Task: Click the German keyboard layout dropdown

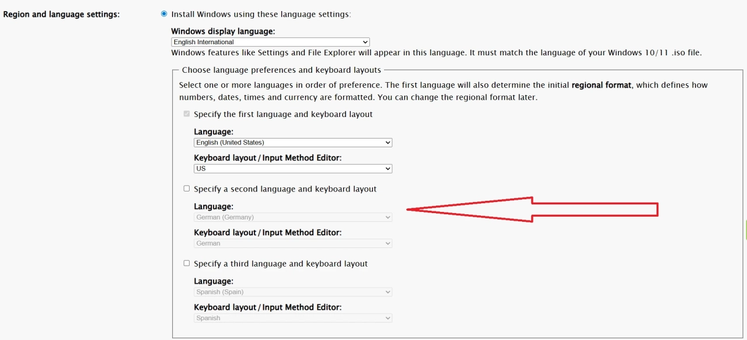Action: (293, 243)
